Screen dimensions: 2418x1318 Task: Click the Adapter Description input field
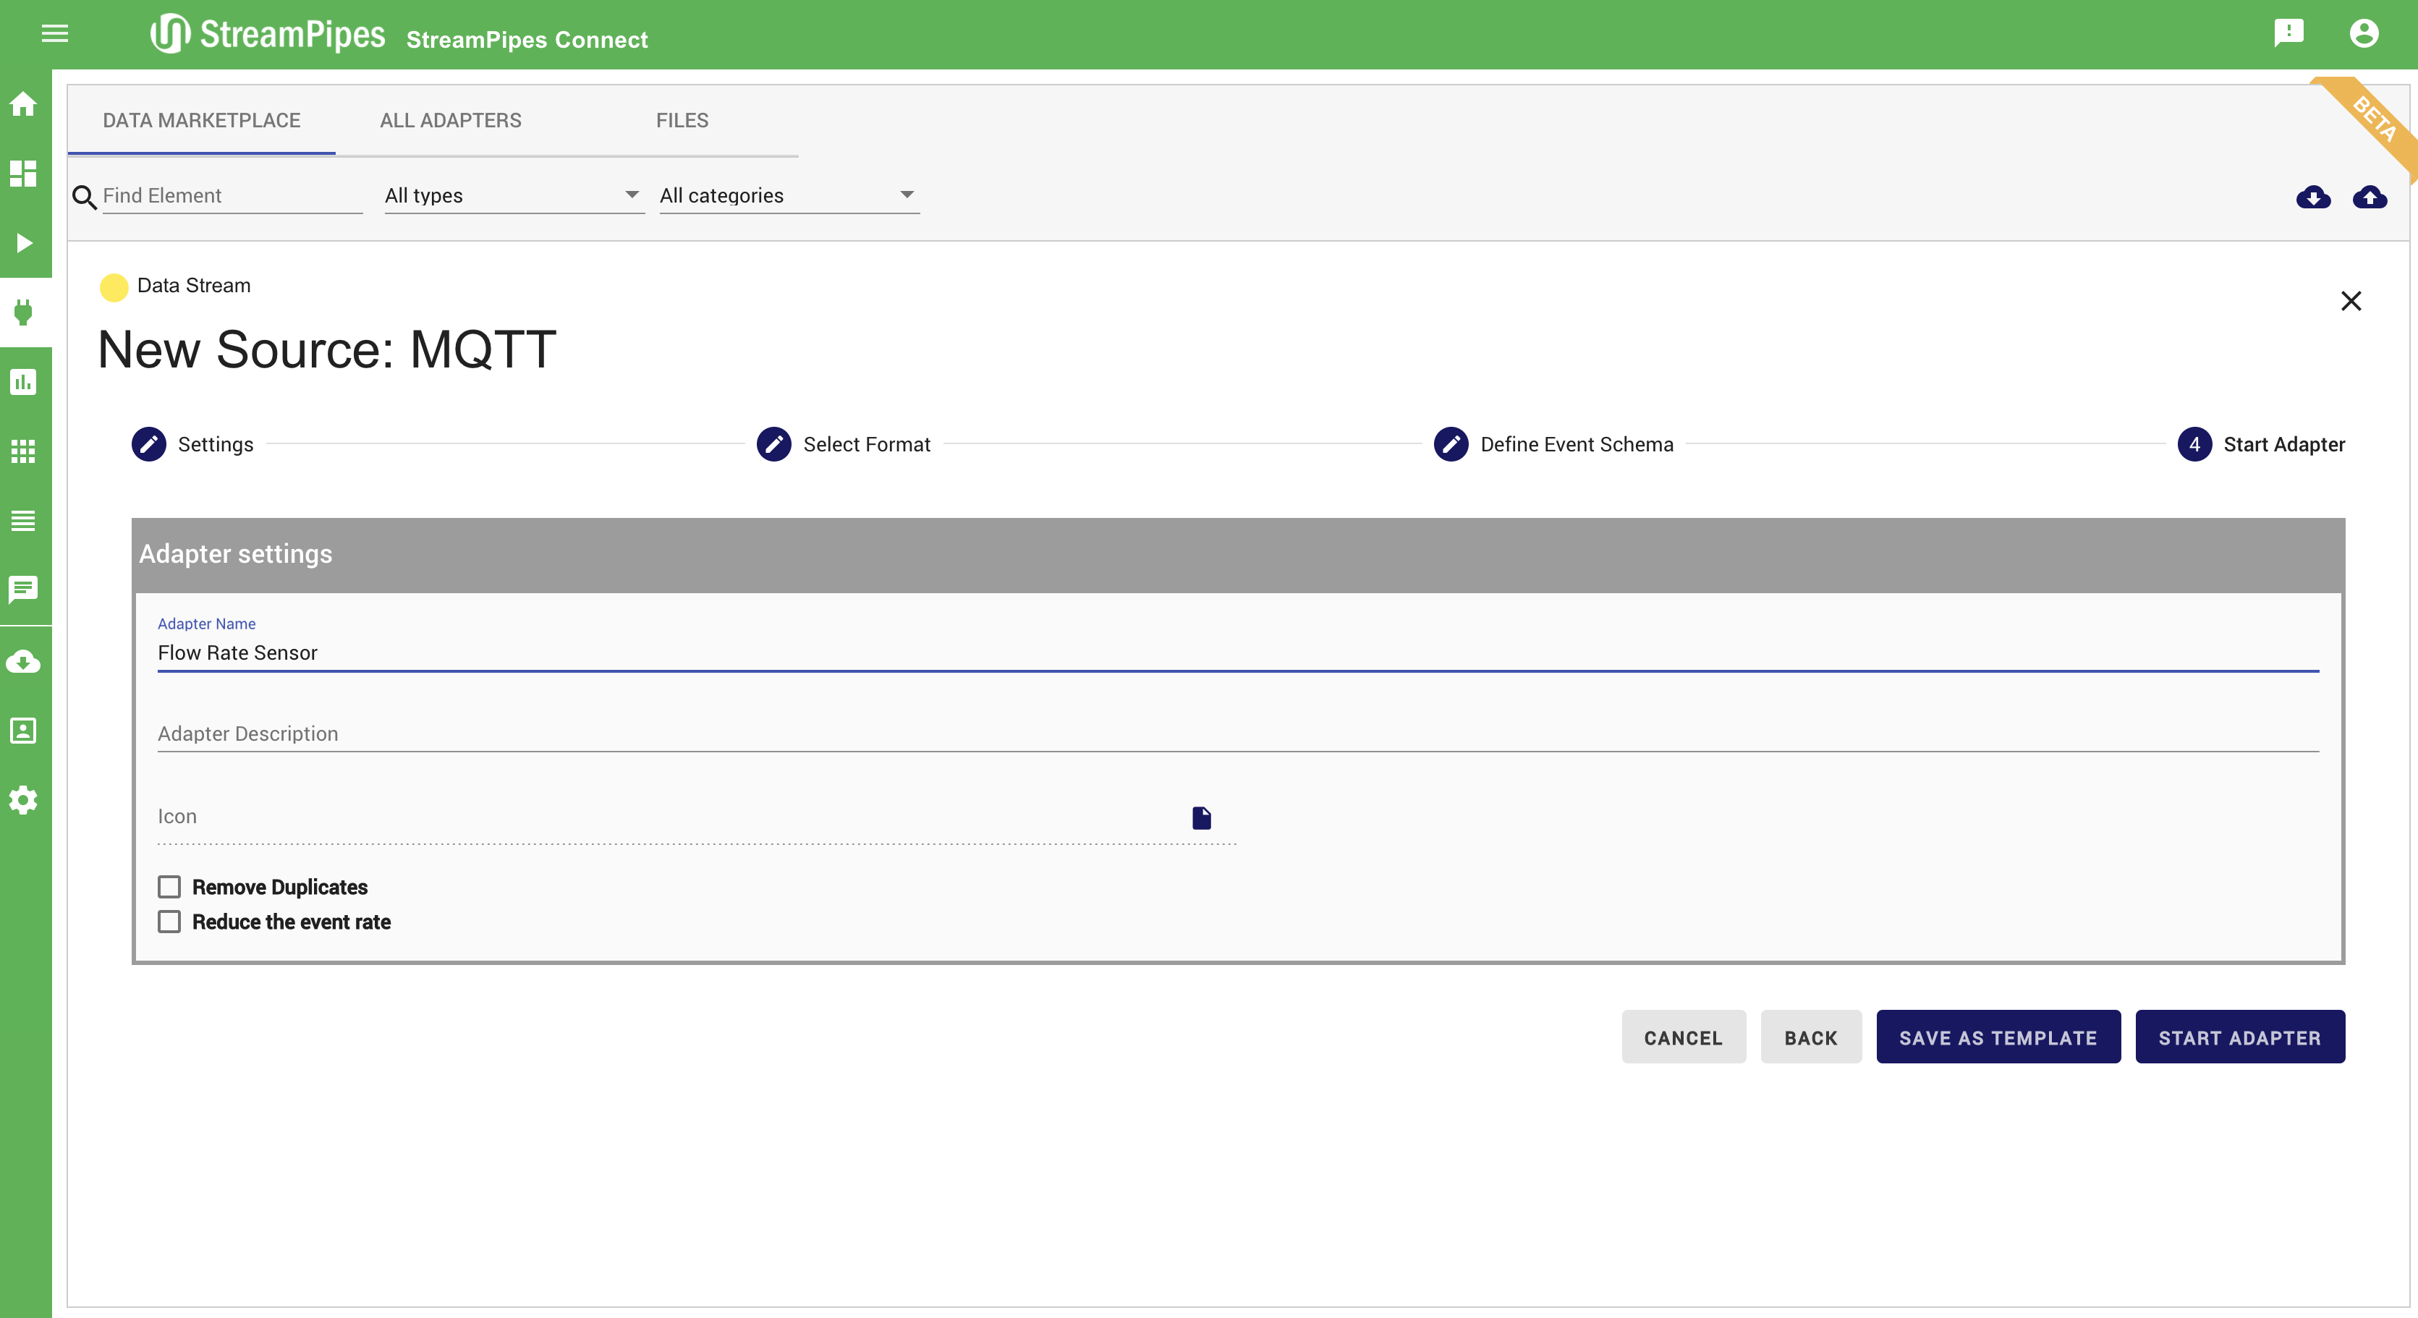(x=1237, y=734)
